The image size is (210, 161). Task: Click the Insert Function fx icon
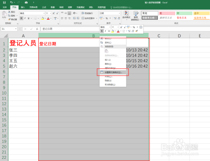(37, 29)
